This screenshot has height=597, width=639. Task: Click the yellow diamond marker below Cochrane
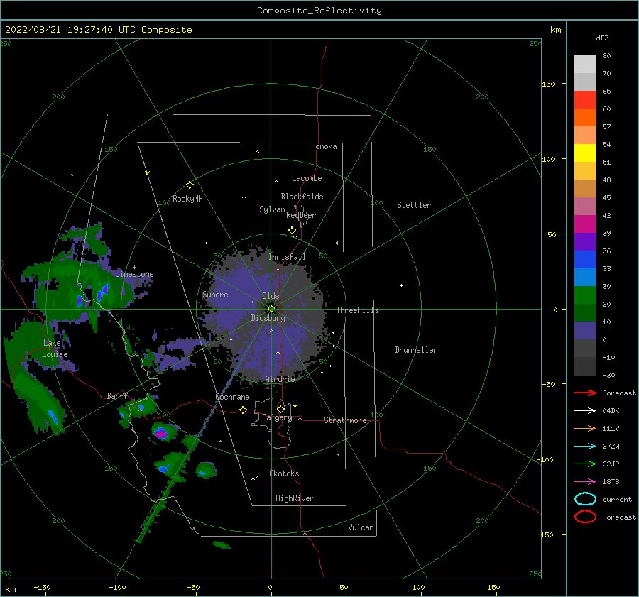coord(243,410)
